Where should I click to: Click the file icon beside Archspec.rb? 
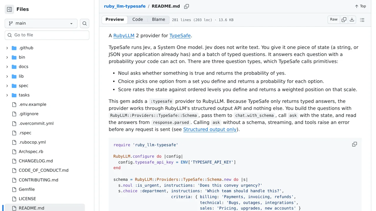point(14,152)
